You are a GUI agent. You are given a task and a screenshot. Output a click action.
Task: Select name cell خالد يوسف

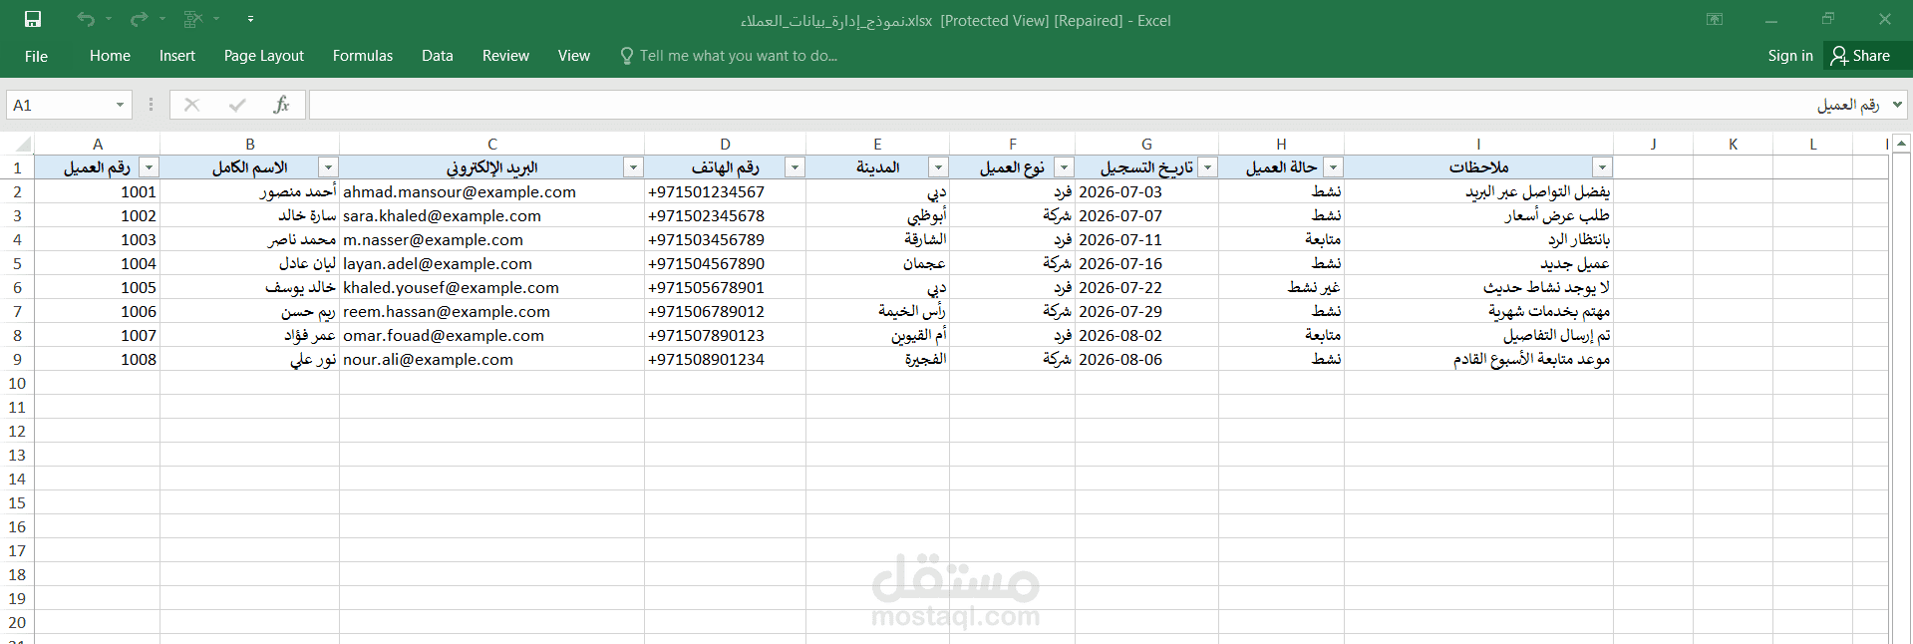(x=250, y=287)
